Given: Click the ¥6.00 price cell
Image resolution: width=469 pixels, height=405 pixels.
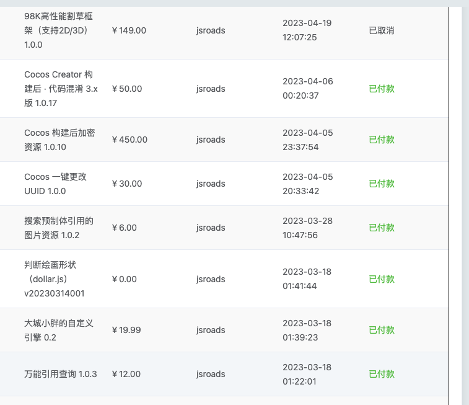Looking at the screenshot, I should coord(125,228).
